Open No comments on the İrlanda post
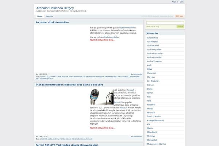This screenshot has width=219, height=146. point(136,137)
